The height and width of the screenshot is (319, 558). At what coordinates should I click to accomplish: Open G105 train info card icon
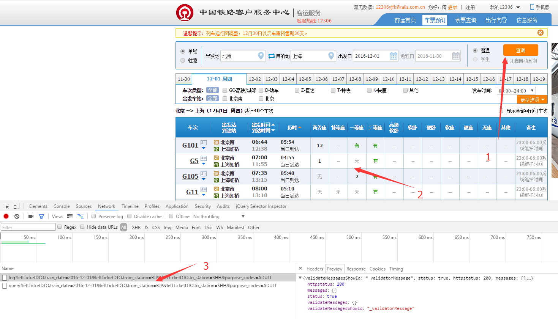point(204,174)
